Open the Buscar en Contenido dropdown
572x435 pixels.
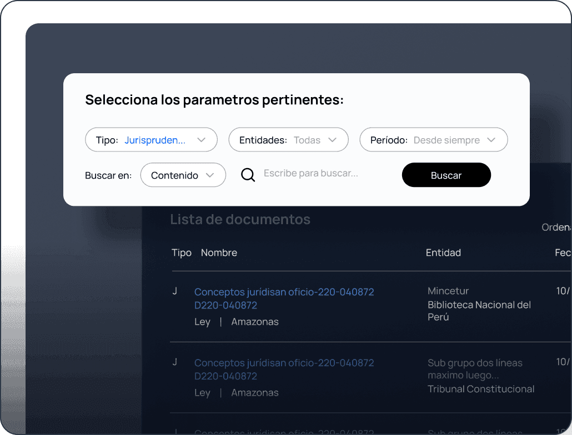[x=183, y=175]
